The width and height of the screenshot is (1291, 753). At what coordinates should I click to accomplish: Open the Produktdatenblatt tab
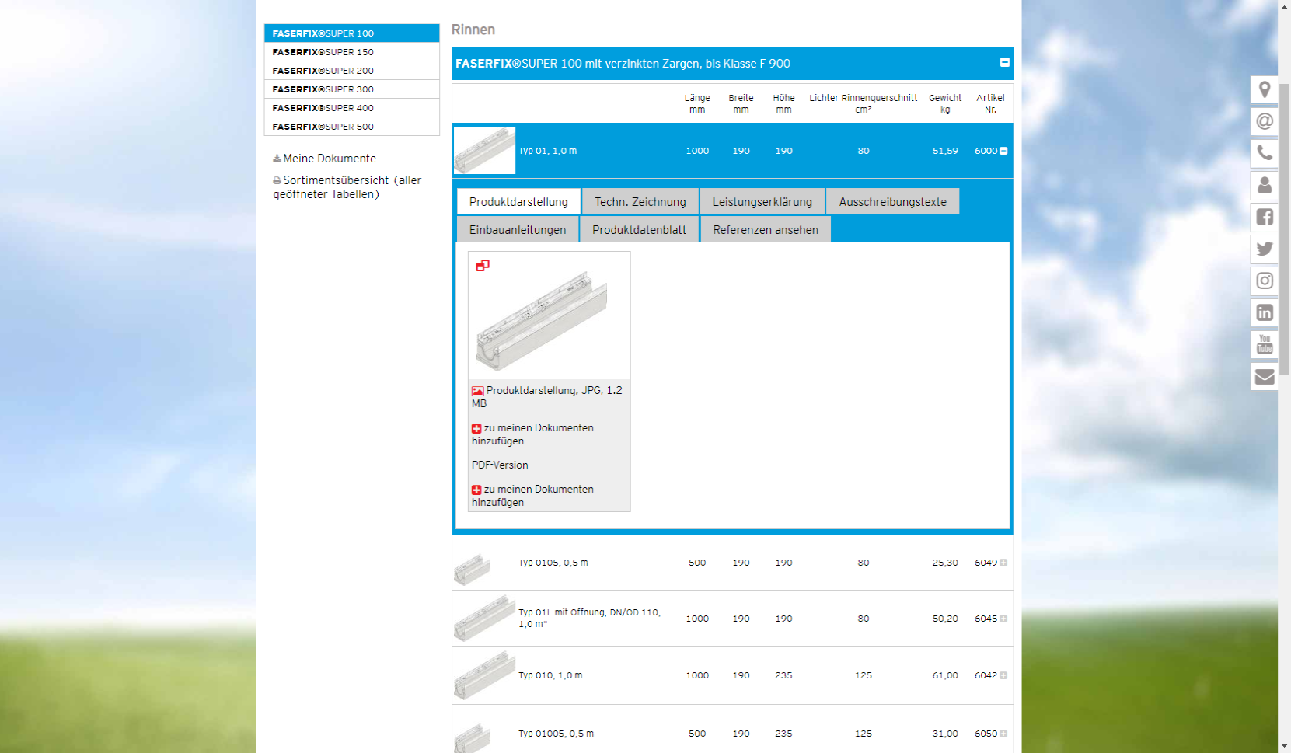[x=639, y=229]
